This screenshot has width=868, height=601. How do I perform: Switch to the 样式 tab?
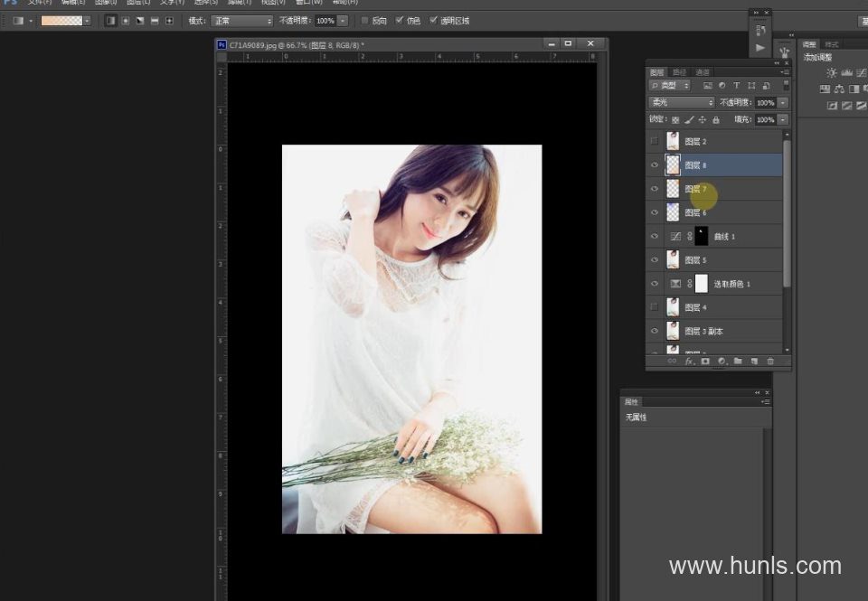click(x=832, y=44)
